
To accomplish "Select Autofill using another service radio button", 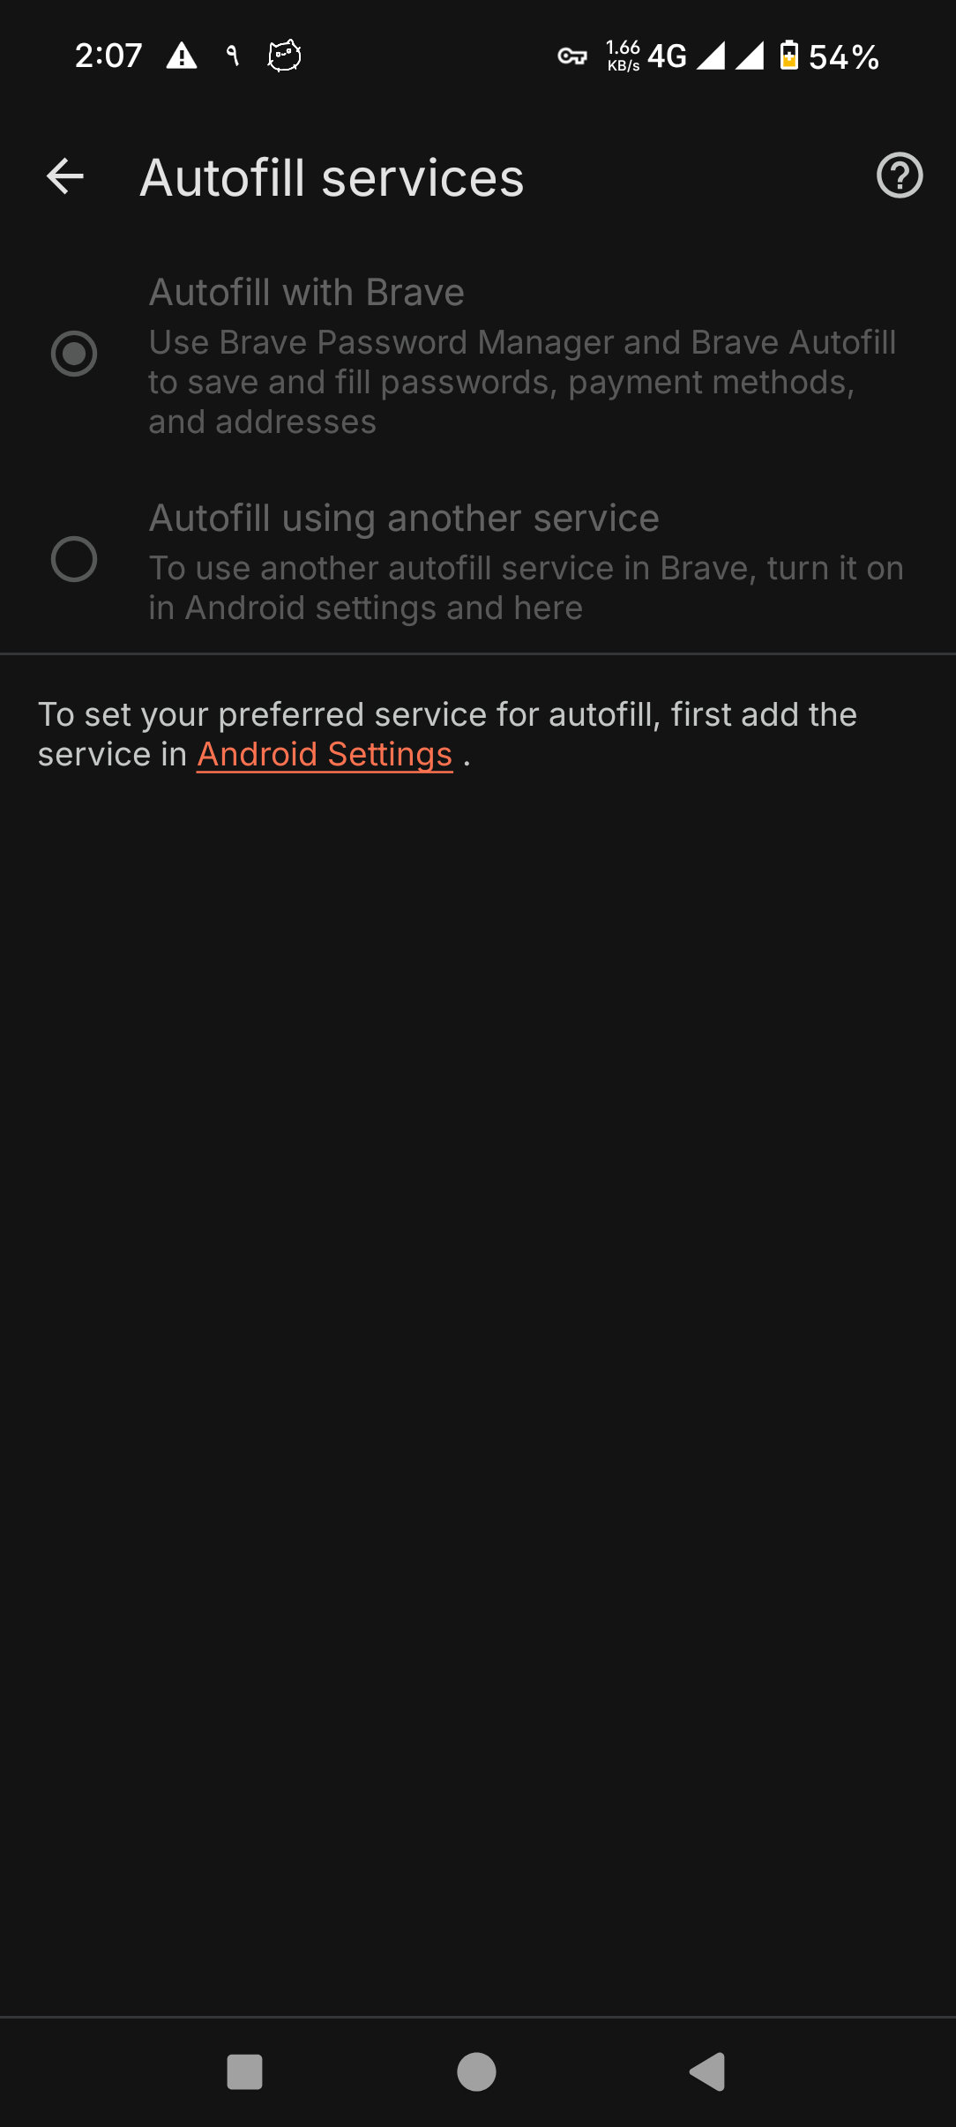I will (x=74, y=559).
